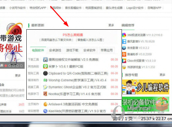Click 360极速浏览器 V11.0.2116.0 text

pyautogui.click(x=145, y=35)
